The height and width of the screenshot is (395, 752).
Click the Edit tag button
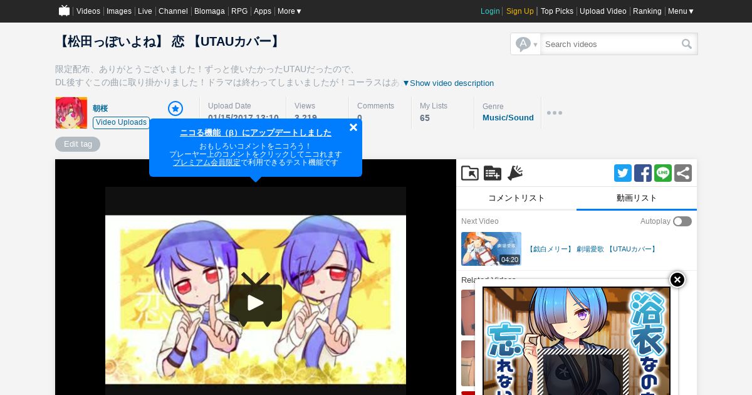tap(78, 144)
